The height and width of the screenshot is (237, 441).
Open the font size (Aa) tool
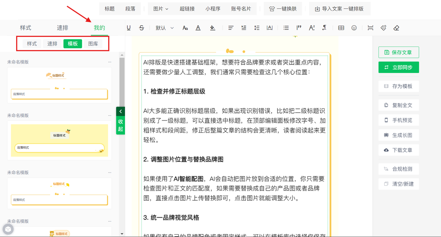185,28
